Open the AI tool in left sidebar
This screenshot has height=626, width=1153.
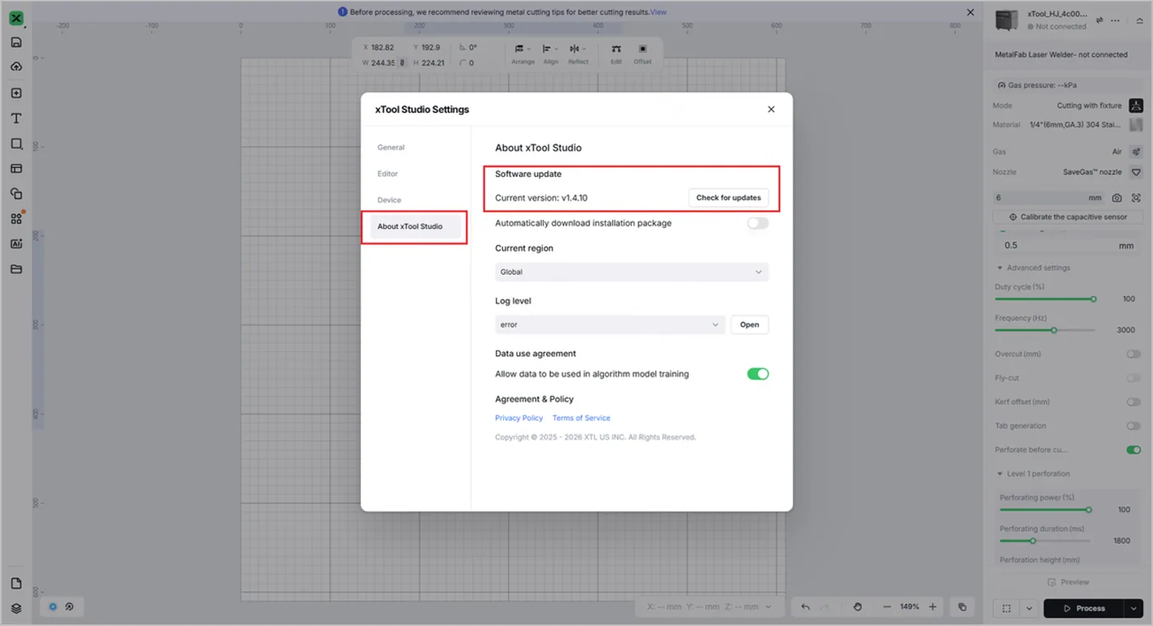click(x=16, y=243)
